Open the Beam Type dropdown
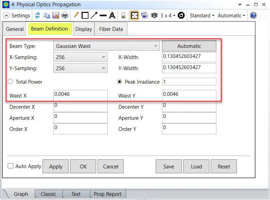 tap(106, 46)
